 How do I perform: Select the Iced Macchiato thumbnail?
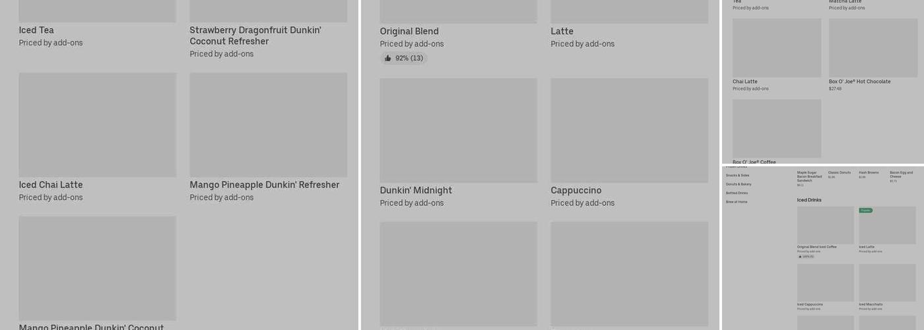pos(887,282)
